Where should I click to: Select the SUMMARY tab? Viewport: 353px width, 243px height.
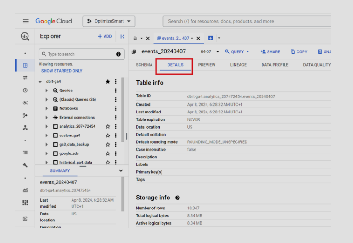coord(60,171)
